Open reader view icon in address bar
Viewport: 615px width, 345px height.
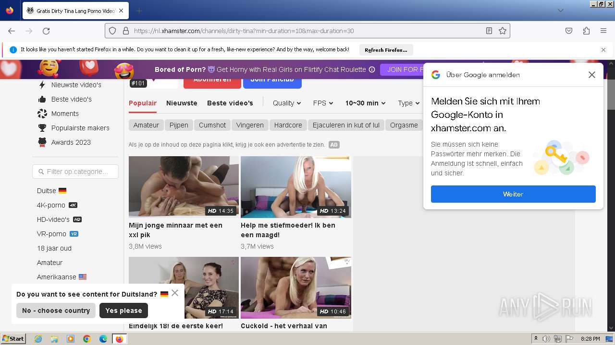point(489,31)
